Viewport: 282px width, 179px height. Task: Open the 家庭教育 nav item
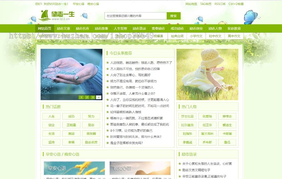click(234, 28)
